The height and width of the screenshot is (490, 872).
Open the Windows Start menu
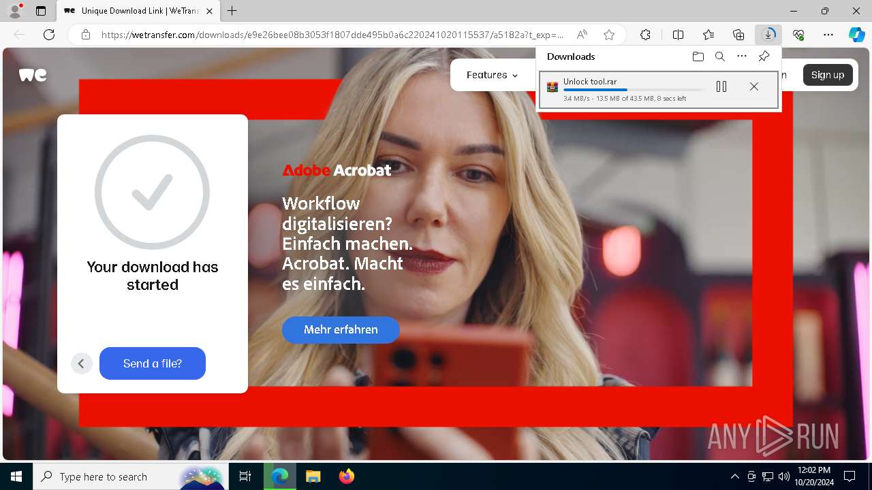pyautogui.click(x=16, y=476)
